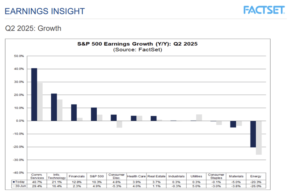
Task: Select the 3.7% Real Estate cell
Action: (157, 182)
